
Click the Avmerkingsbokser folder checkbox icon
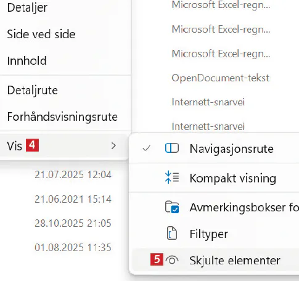coord(172,207)
